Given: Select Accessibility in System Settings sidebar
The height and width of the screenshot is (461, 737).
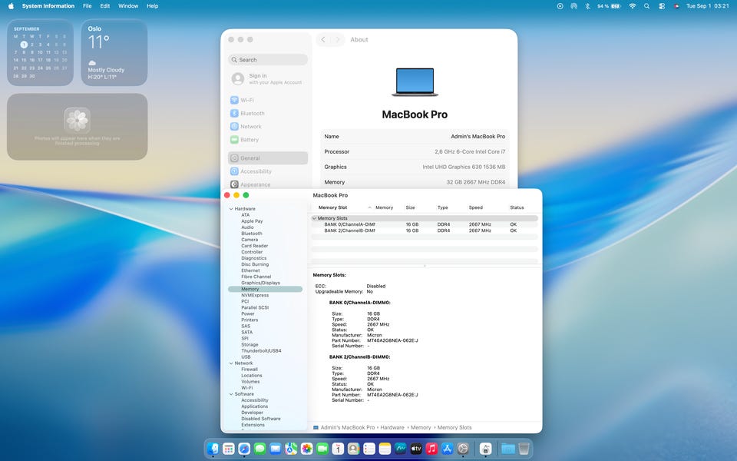Looking at the screenshot, I should pyautogui.click(x=268, y=171).
